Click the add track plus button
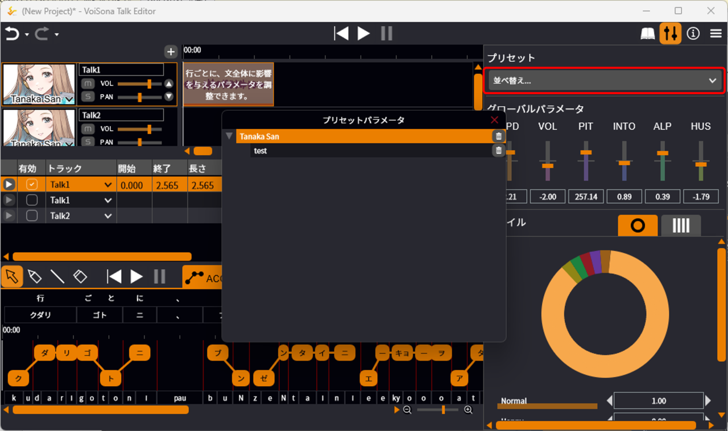The height and width of the screenshot is (431, 728). click(171, 52)
